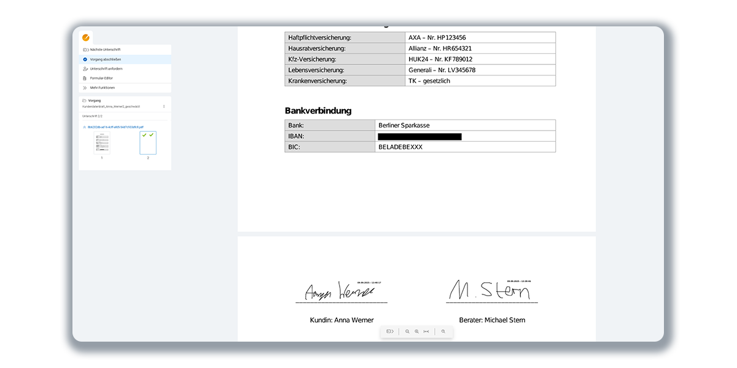Viewport: 737px width, 368px height.
Task: Select page 2 thumbnail with green checkmarks
Action: [x=147, y=142]
